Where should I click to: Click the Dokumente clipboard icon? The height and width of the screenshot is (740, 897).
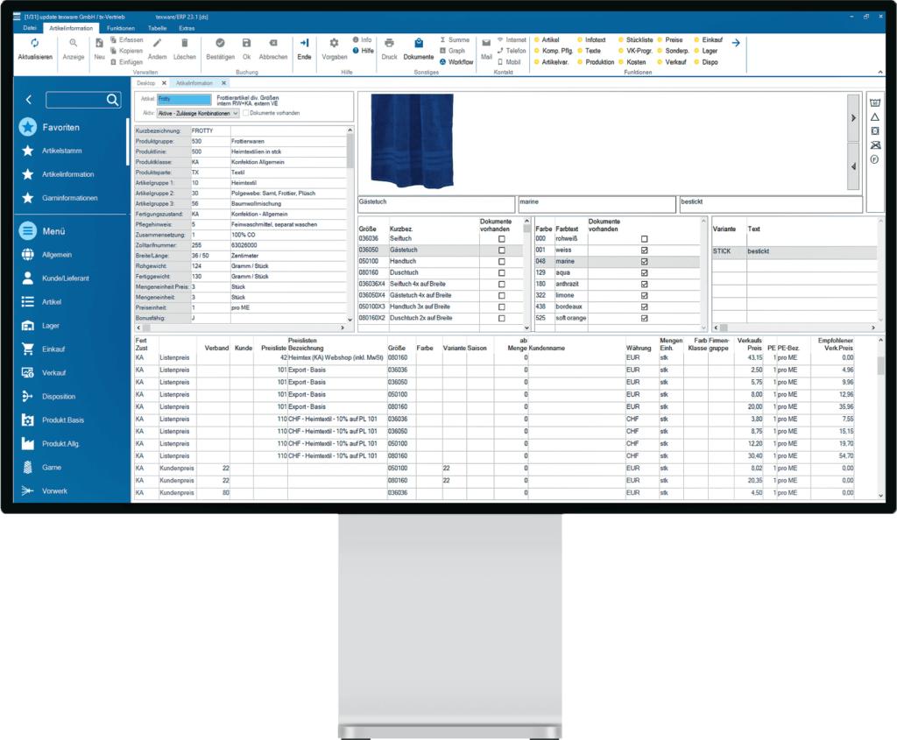418,44
